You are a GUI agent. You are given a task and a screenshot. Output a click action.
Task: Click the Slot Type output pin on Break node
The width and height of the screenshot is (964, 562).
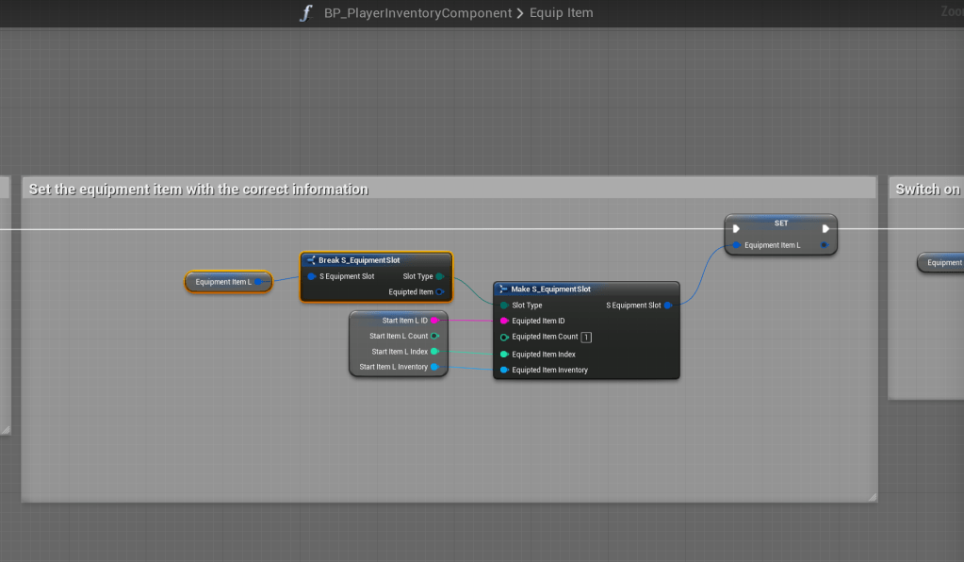coord(440,276)
